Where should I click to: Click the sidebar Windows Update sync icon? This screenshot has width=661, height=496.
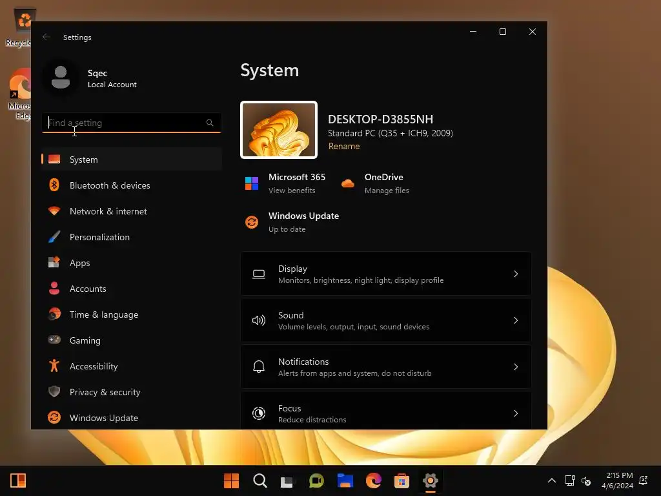tap(54, 417)
